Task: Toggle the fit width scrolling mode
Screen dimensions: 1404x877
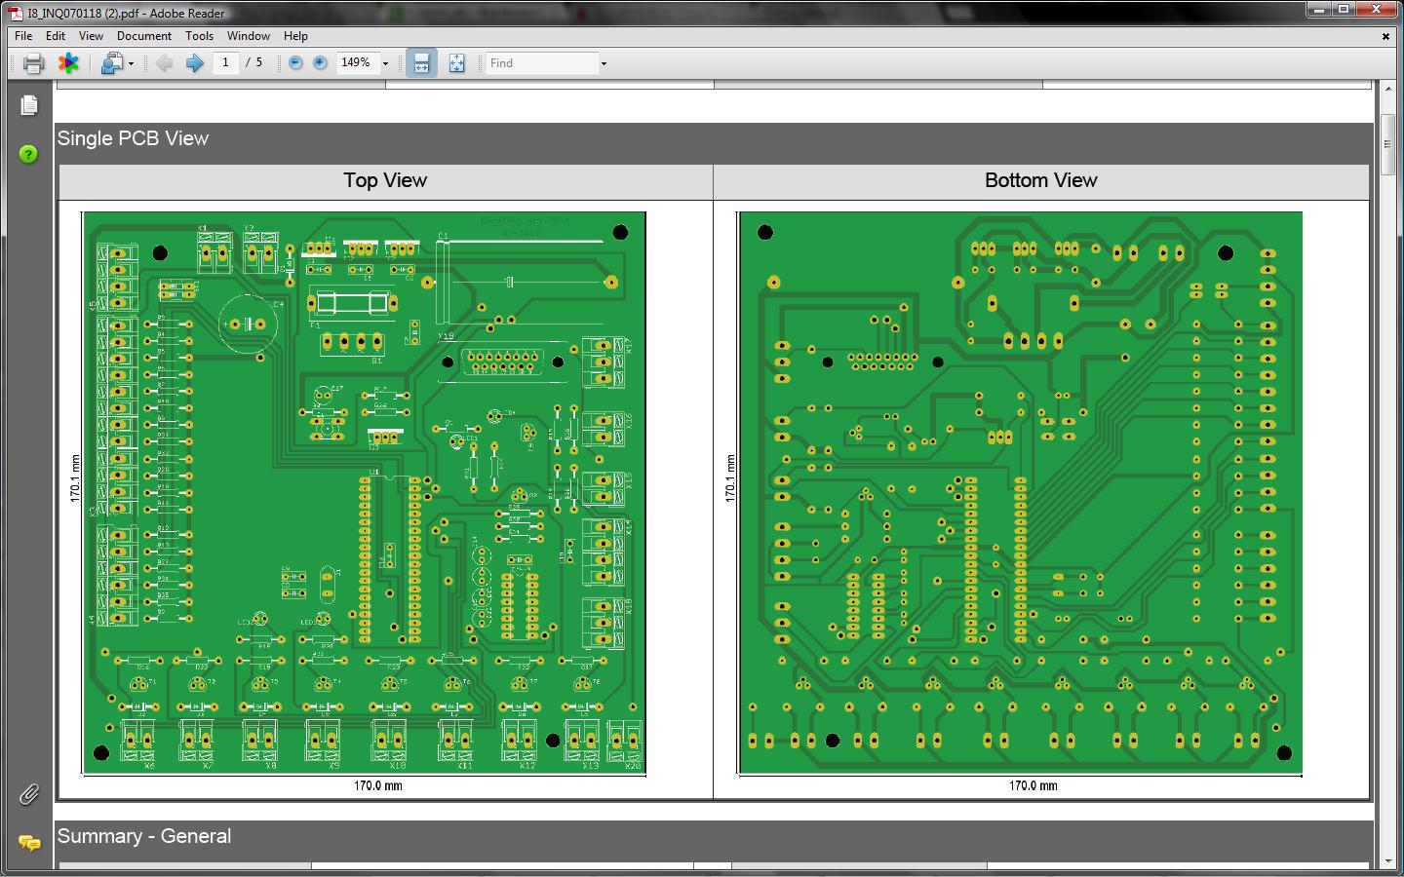Action: pyautogui.click(x=421, y=63)
